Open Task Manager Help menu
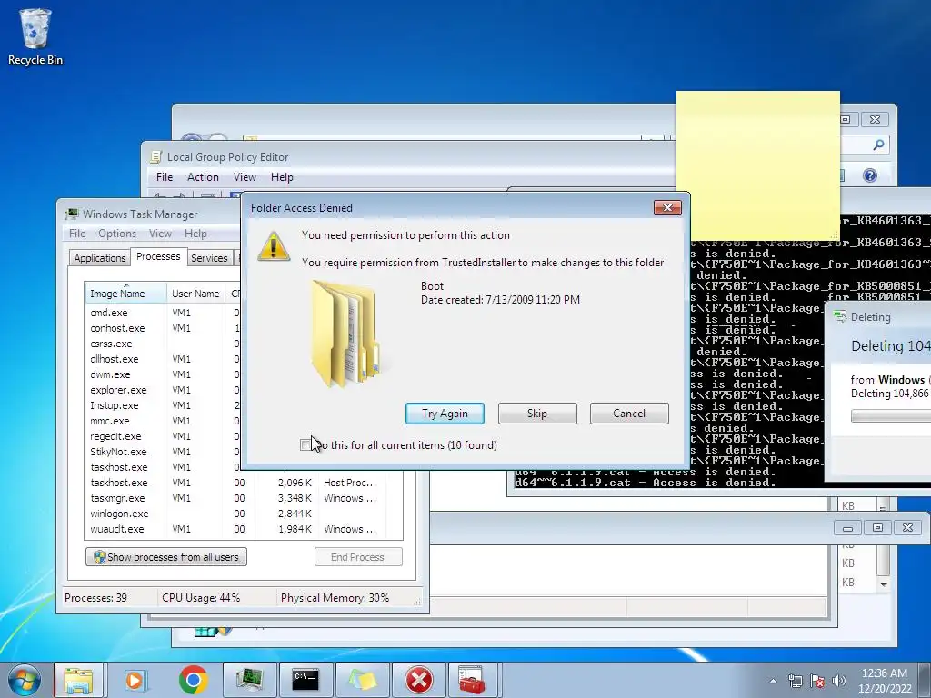Image resolution: width=931 pixels, height=698 pixels. (196, 234)
